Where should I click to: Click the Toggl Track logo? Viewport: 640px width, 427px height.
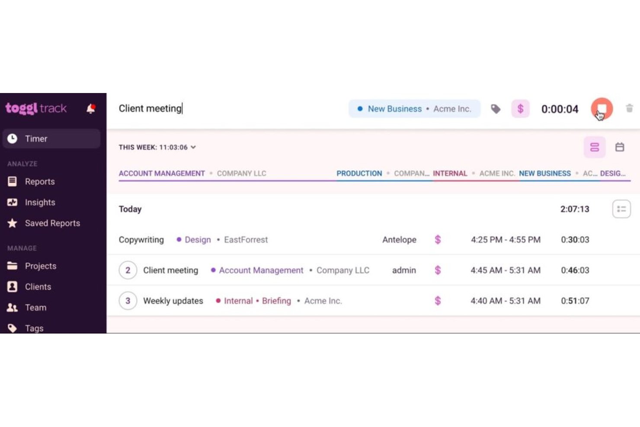click(x=36, y=108)
